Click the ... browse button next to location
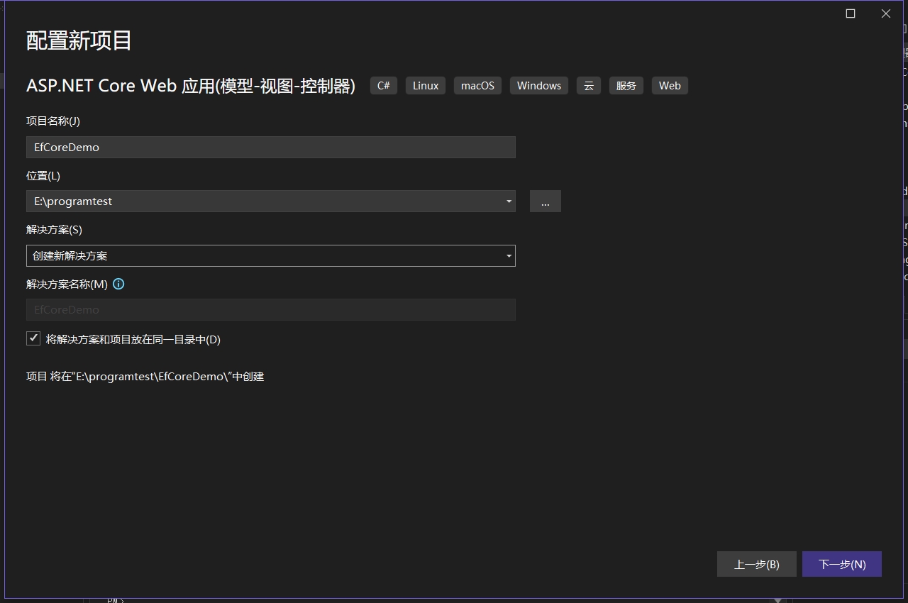 (545, 201)
